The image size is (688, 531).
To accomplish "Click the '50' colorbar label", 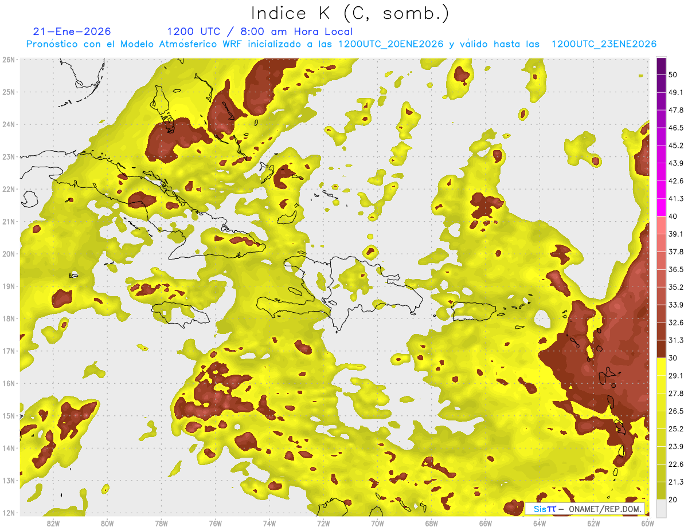I will 674,74.
